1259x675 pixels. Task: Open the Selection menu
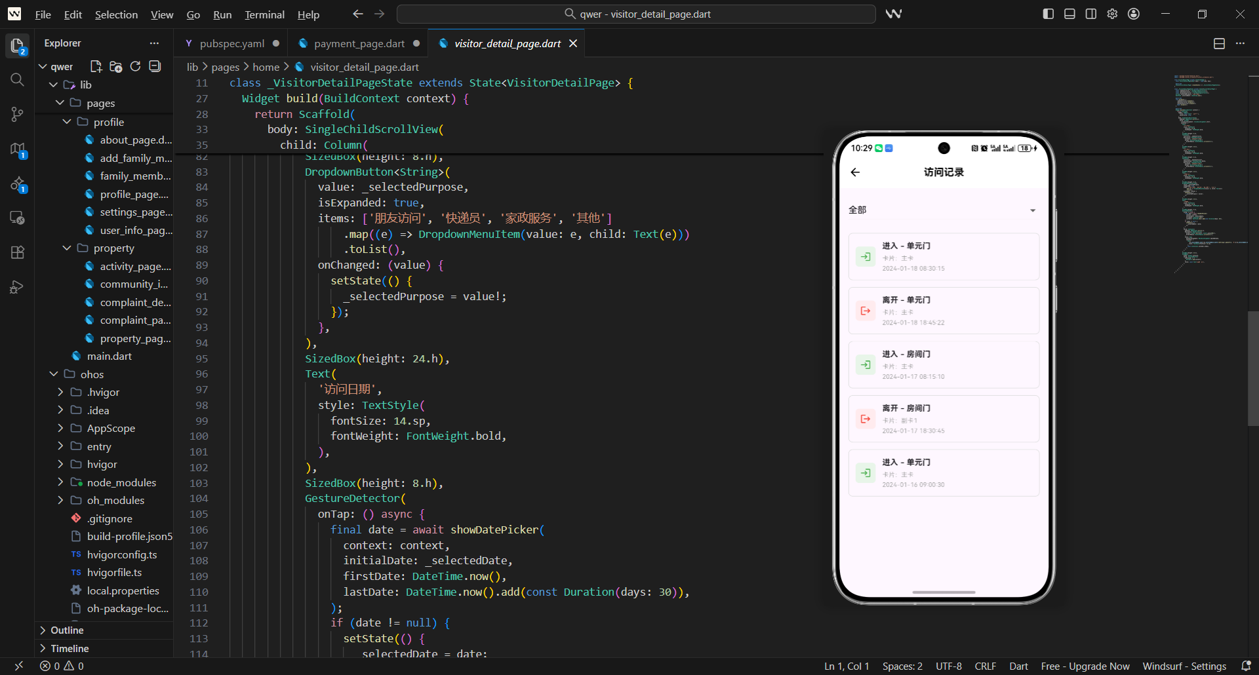click(x=116, y=14)
